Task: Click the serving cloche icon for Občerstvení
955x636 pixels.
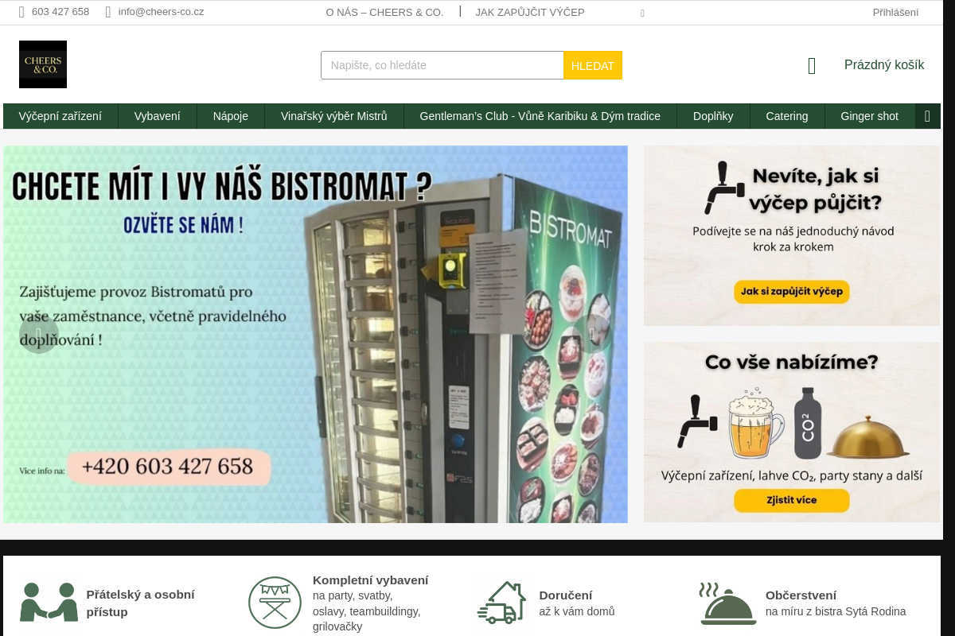Action: (727, 603)
